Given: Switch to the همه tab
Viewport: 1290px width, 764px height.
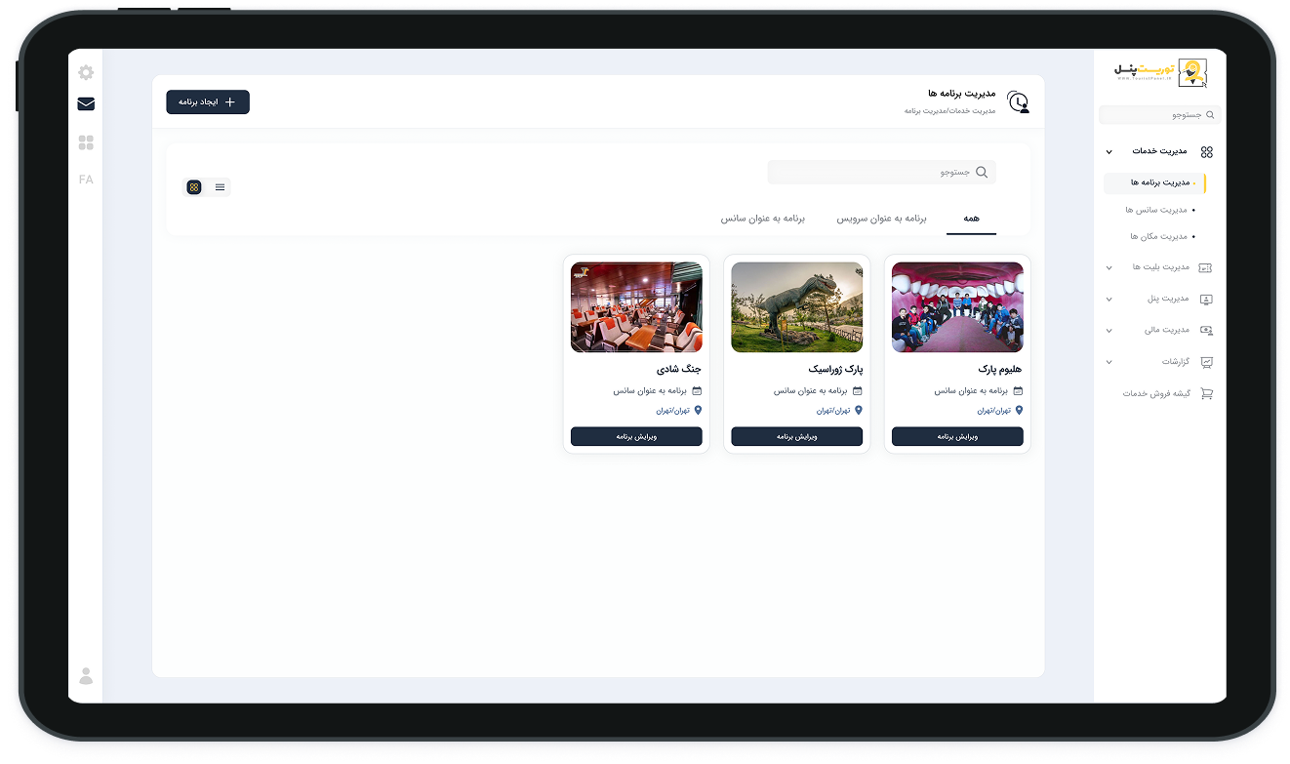Looking at the screenshot, I should pos(971,220).
